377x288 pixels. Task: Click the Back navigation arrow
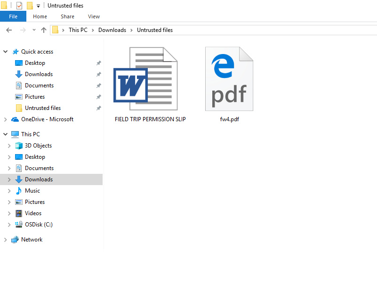pos(8,30)
